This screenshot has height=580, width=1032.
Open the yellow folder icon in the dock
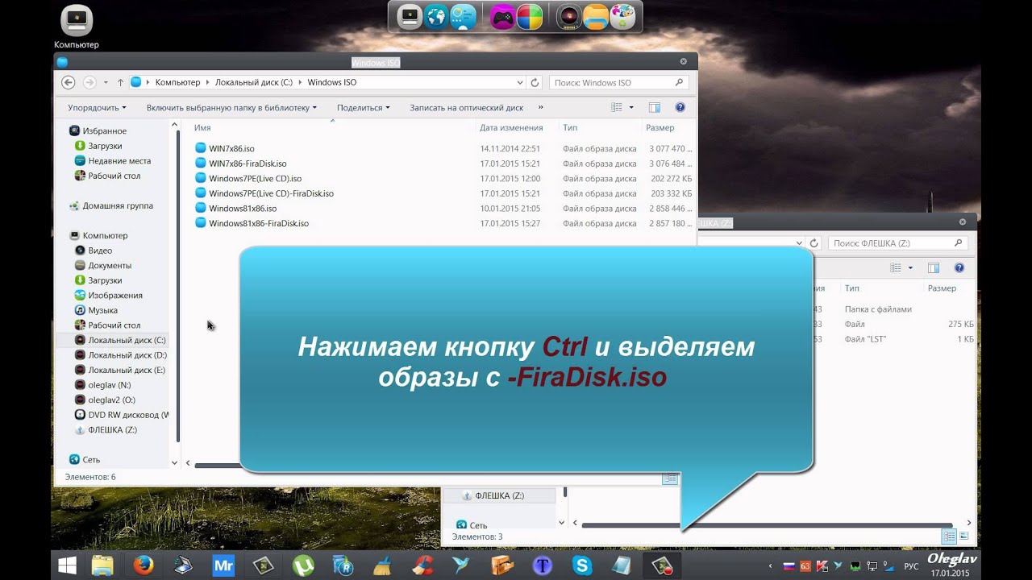595,16
